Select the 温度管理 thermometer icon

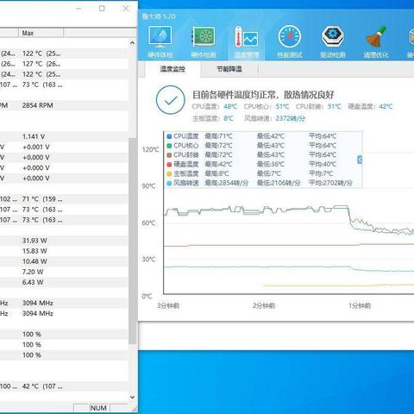[x=247, y=37]
